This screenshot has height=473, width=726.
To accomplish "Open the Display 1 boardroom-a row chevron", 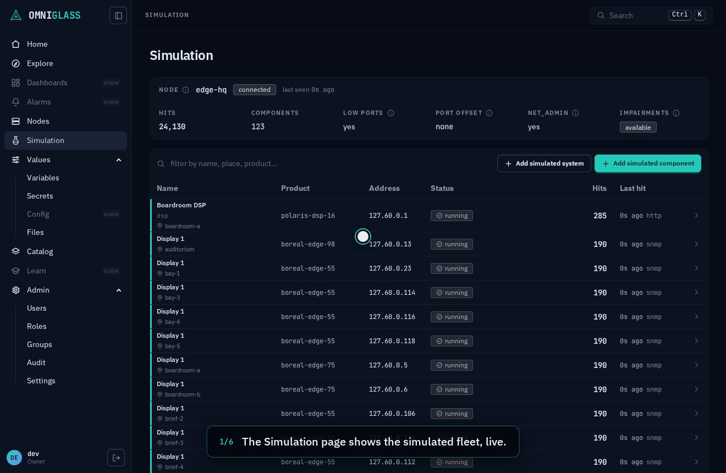I will point(696,365).
